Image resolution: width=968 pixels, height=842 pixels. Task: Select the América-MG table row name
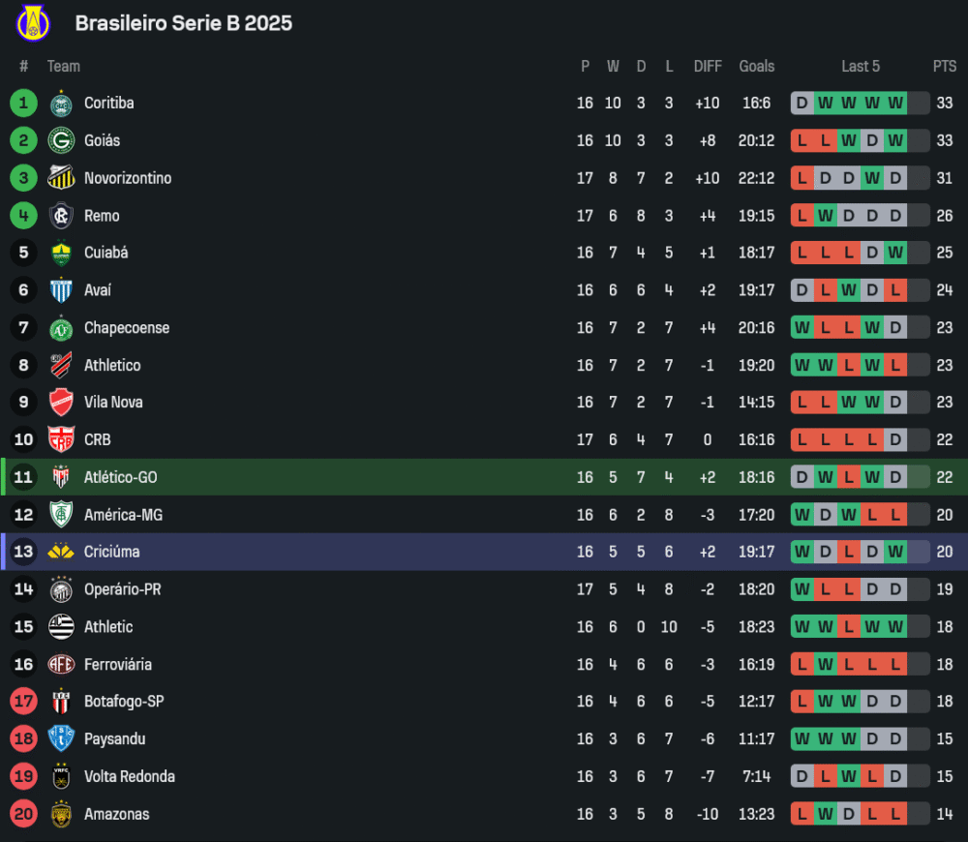(x=123, y=515)
